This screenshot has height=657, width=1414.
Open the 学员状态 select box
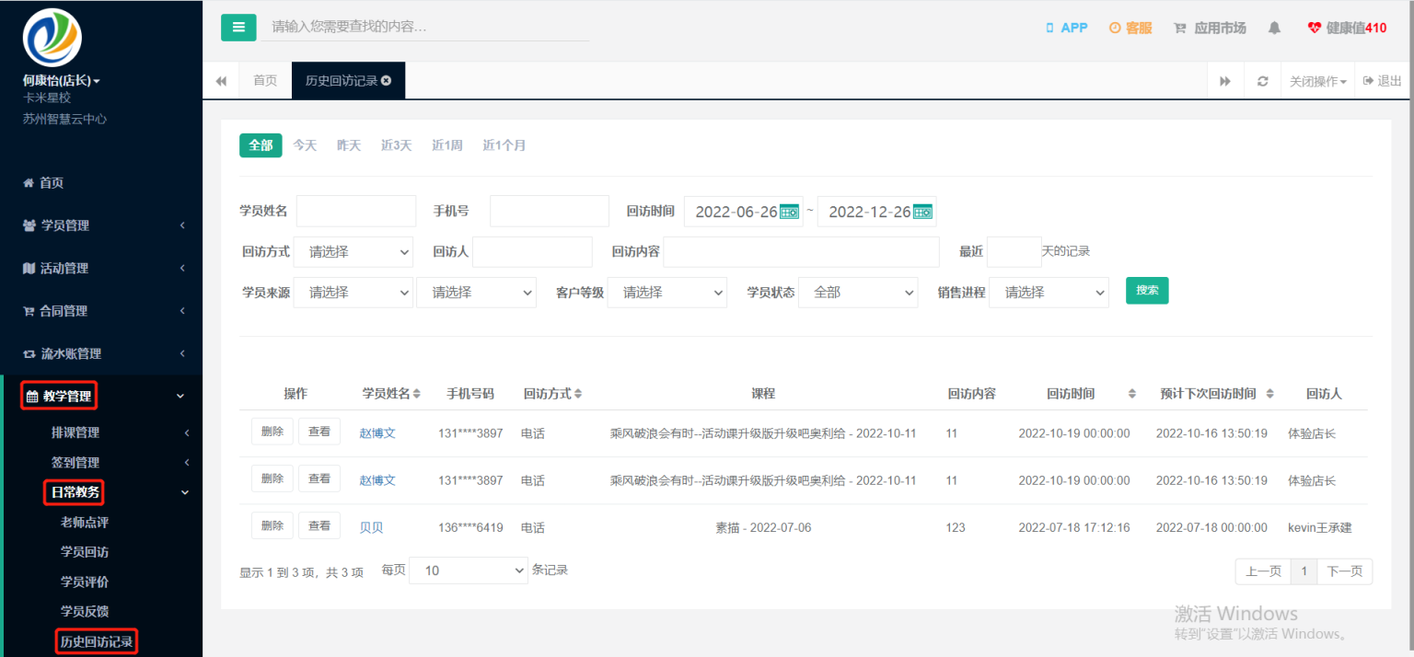(x=858, y=293)
